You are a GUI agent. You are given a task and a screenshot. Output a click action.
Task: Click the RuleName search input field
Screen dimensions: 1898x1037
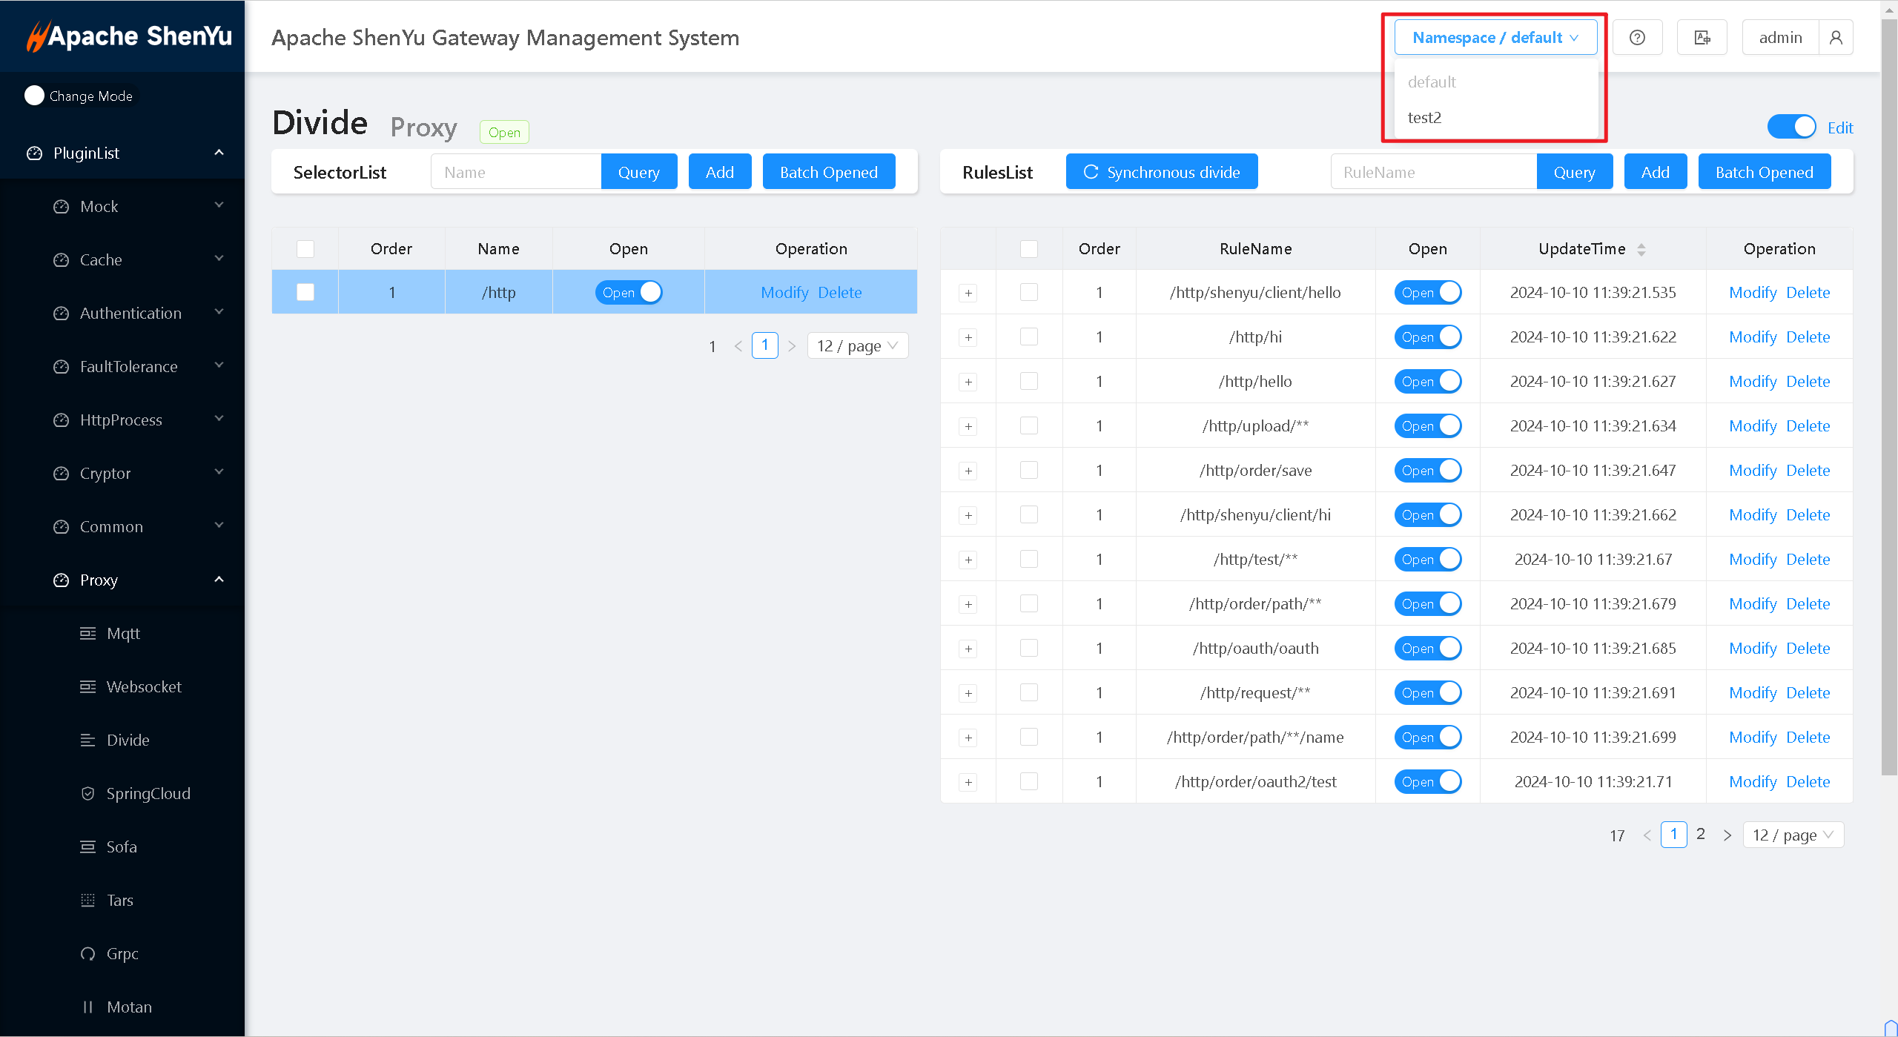tap(1433, 173)
